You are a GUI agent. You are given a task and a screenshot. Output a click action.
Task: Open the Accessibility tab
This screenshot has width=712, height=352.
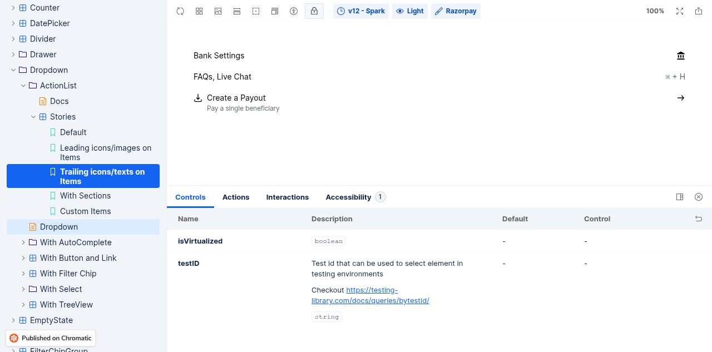355,197
